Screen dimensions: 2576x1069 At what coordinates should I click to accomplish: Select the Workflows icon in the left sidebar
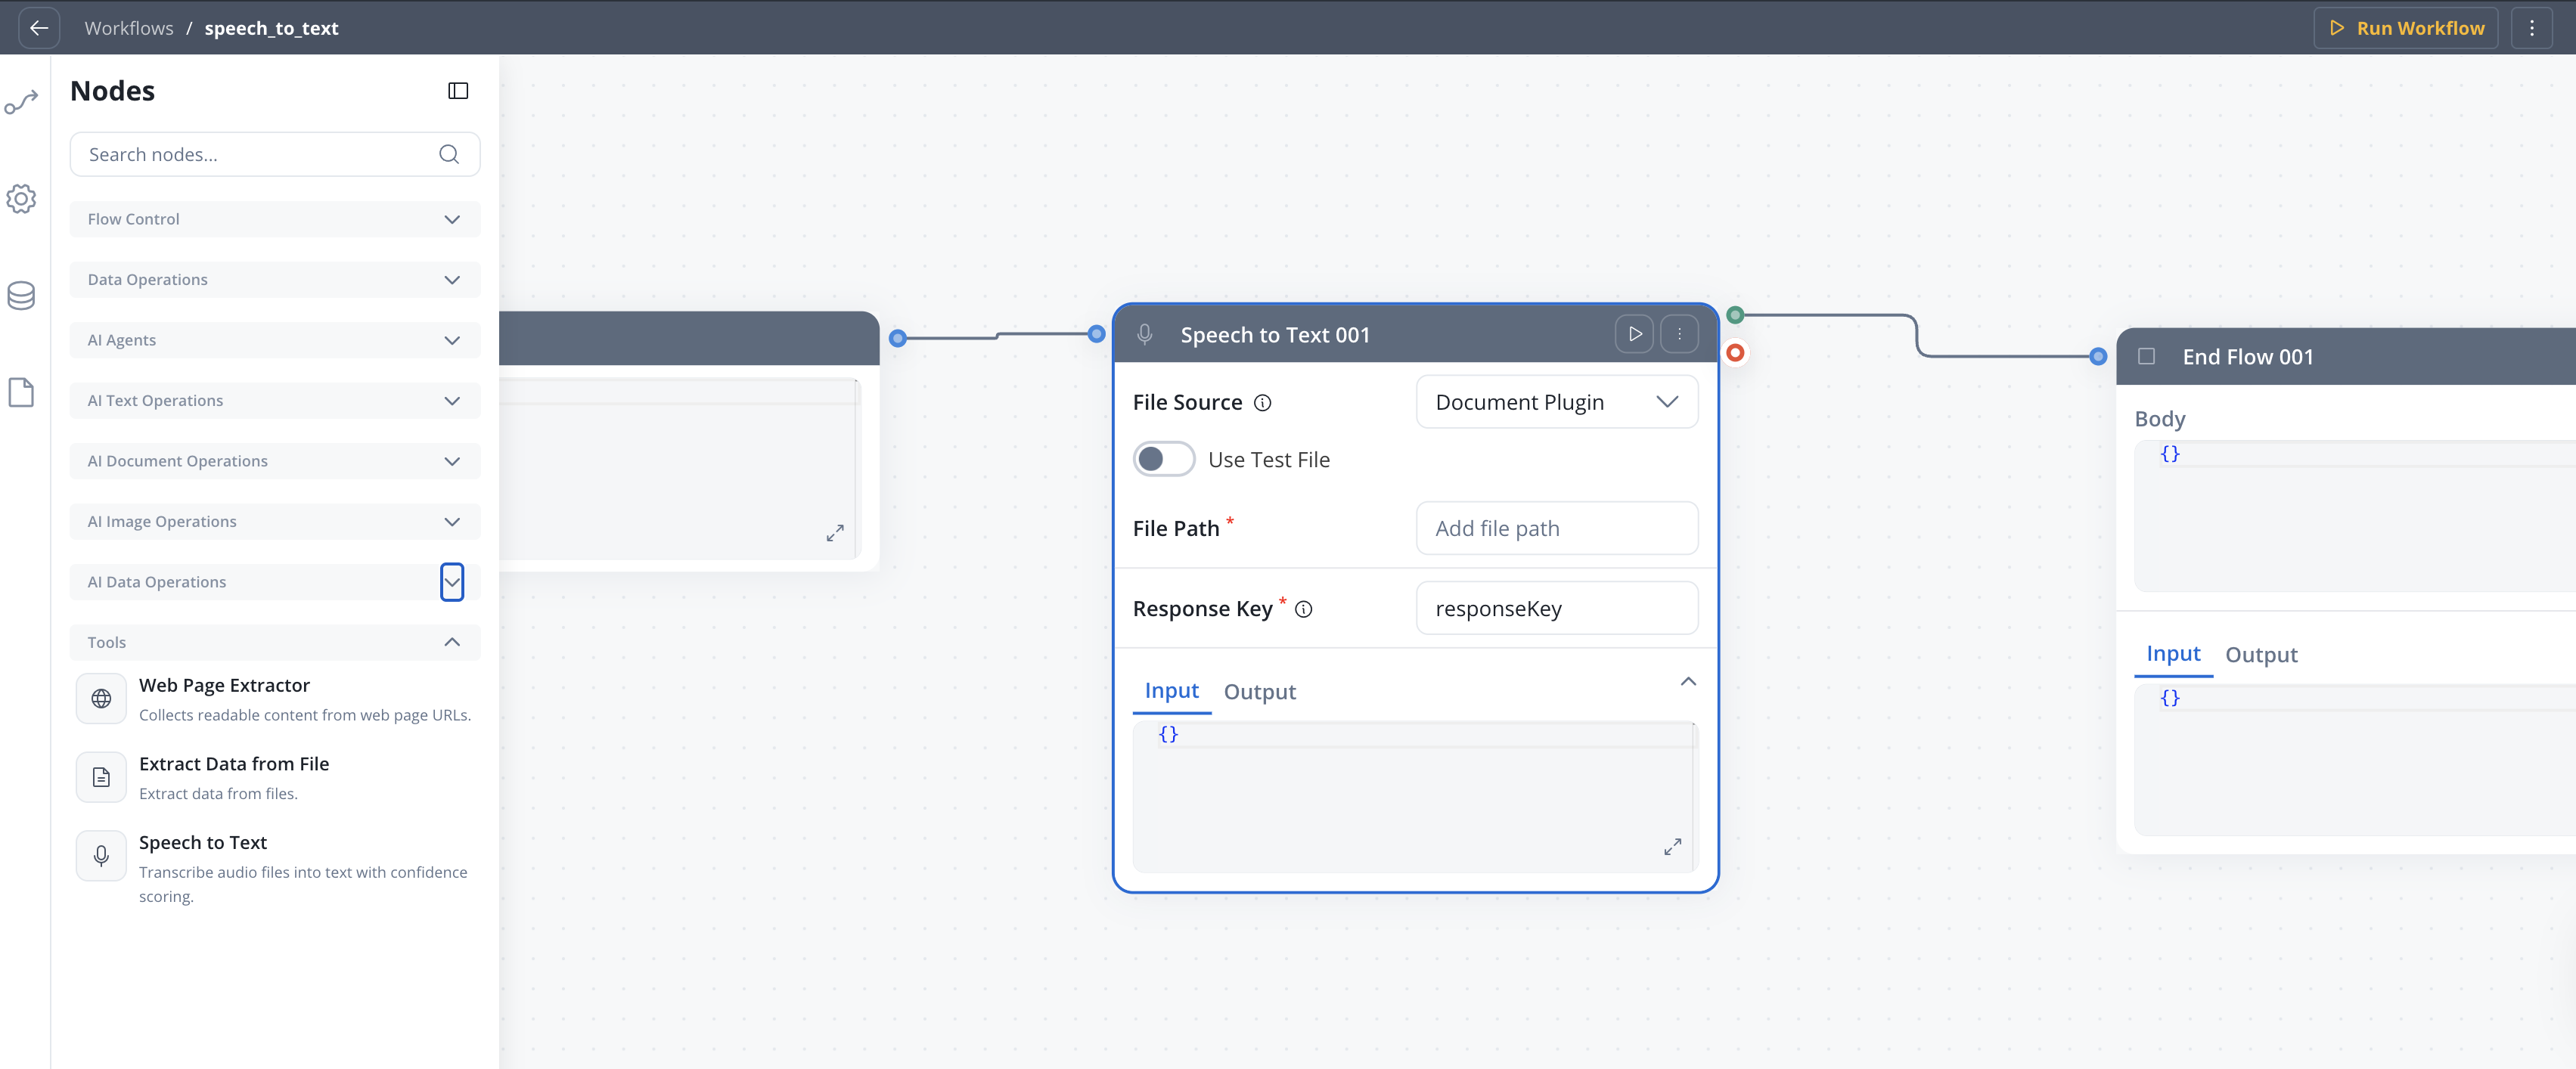pyautogui.click(x=21, y=101)
